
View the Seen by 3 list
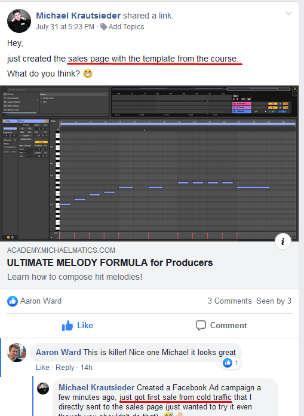click(274, 301)
